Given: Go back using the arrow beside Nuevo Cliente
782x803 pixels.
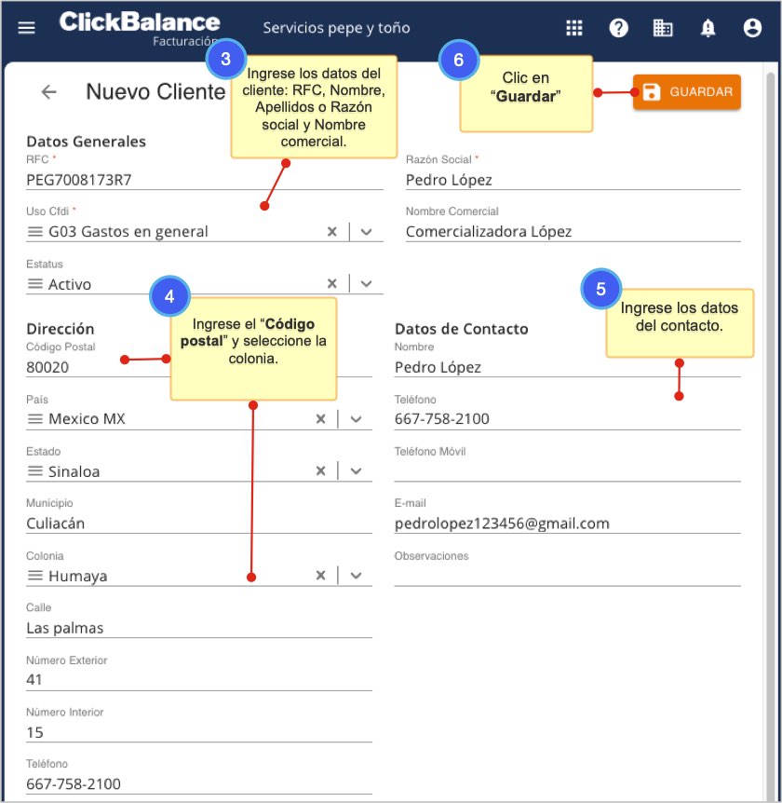Looking at the screenshot, I should [49, 92].
